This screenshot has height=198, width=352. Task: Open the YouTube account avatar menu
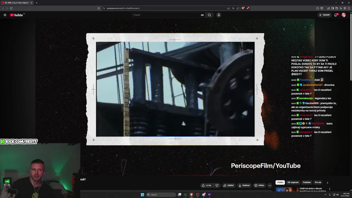[x=343, y=15]
